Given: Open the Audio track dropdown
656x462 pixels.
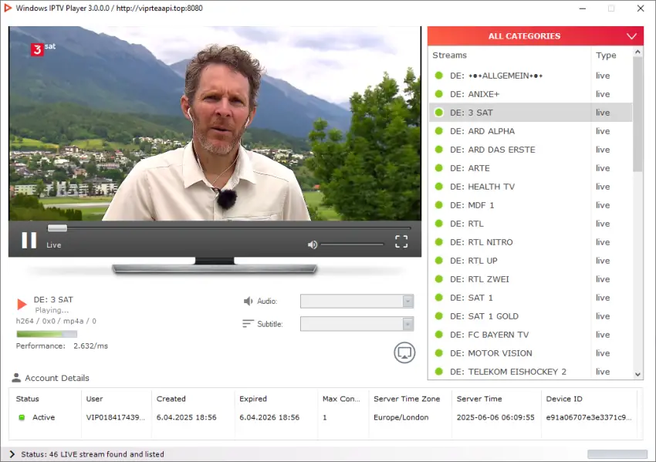Looking at the screenshot, I should 357,301.
